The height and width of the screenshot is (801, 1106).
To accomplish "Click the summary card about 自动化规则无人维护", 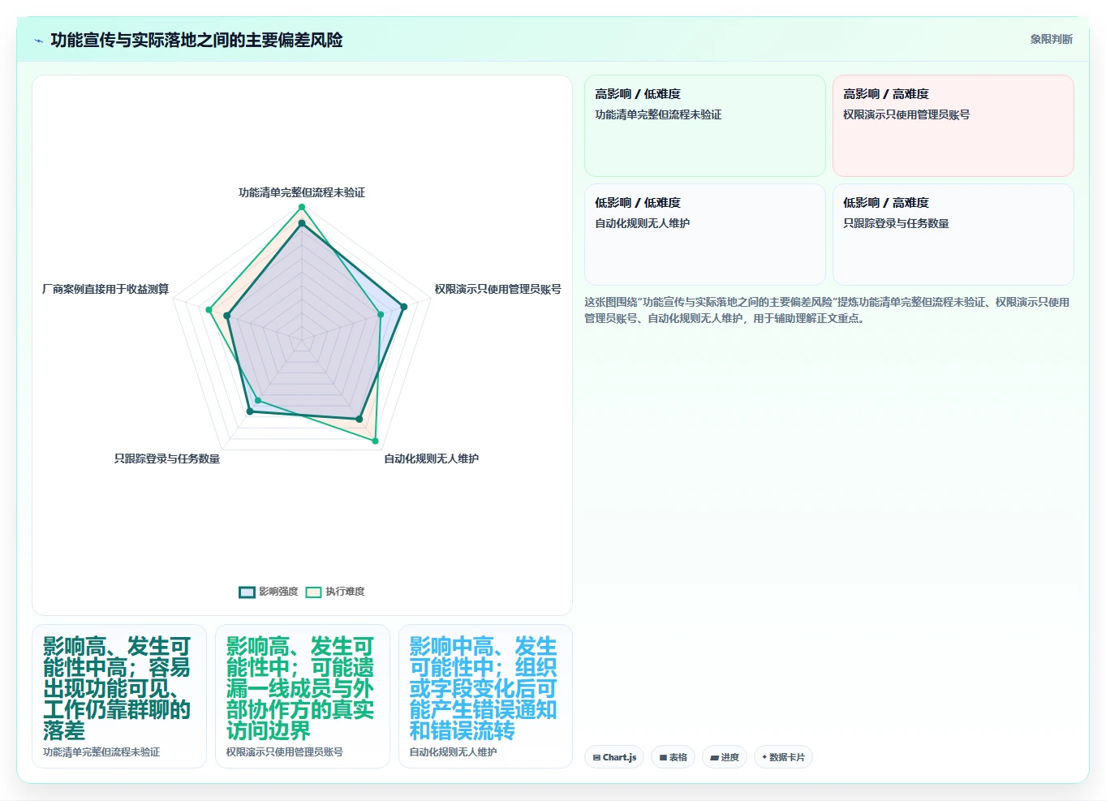I will pyautogui.click(x=485, y=696).
